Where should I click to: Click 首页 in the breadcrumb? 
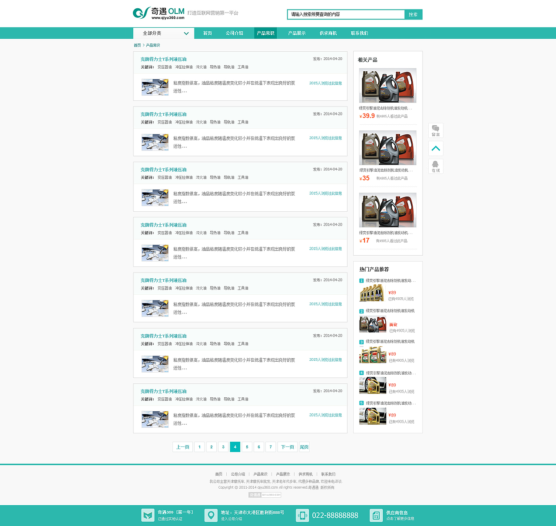(137, 45)
